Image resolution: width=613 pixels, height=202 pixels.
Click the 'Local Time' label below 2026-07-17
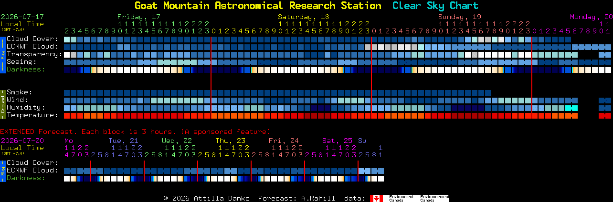[22, 24]
